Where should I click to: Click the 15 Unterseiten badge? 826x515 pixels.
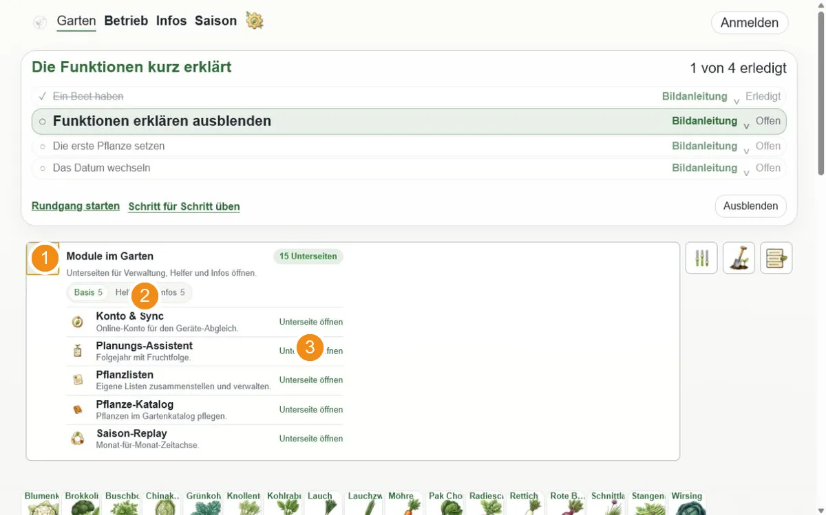308,256
